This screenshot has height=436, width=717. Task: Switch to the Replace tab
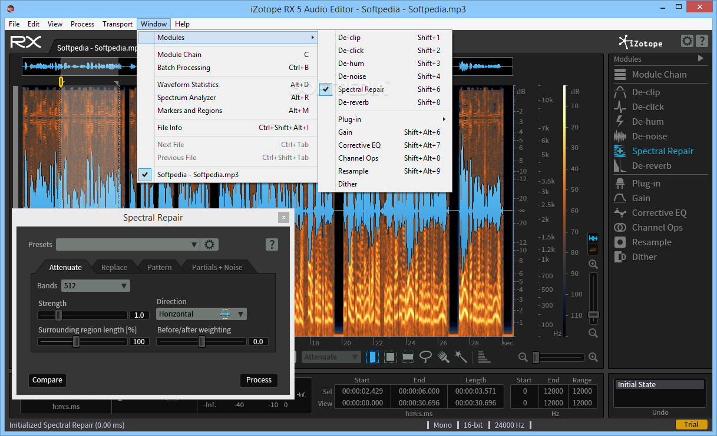click(x=114, y=267)
